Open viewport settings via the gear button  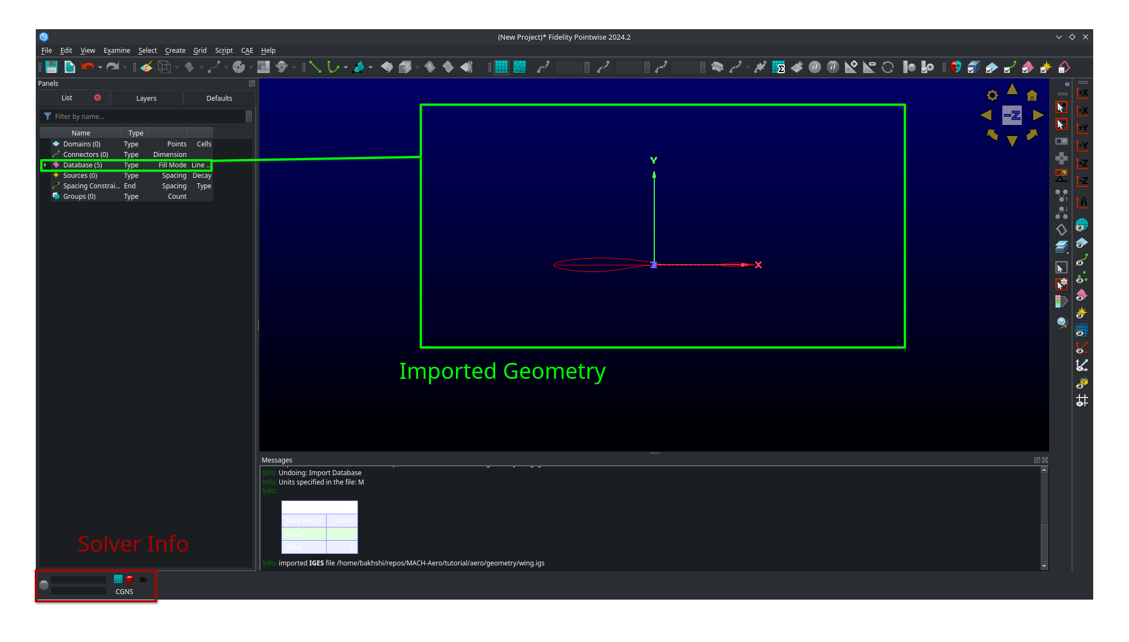[x=992, y=95]
